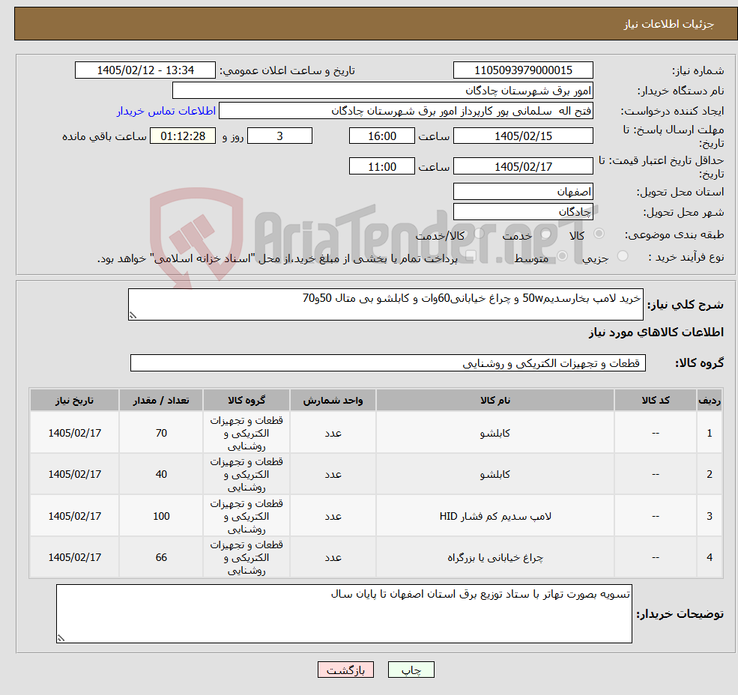Click quantity 66 in row 4
Screen dimensions: 738x695
tap(161, 558)
